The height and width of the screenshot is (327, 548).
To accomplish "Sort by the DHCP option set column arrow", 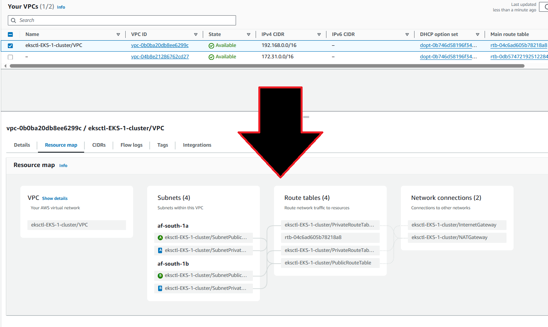I will click(478, 34).
